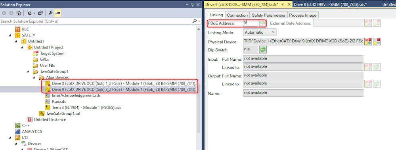Select TwinSafeGroup1 folder label
The width and height of the screenshot is (396, 150).
pos(54,71)
